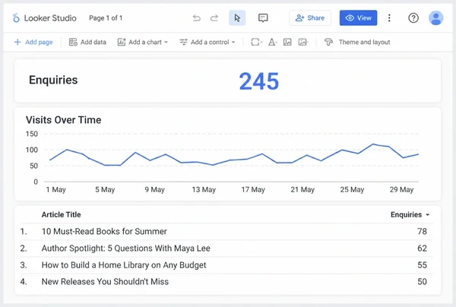
Task: Undo the last action
Action: [197, 18]
